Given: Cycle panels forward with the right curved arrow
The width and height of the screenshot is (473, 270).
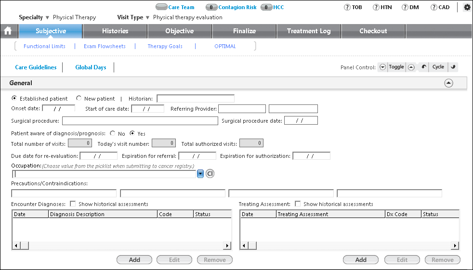Looking at the screenshot, I should click(x=453, y=67).
